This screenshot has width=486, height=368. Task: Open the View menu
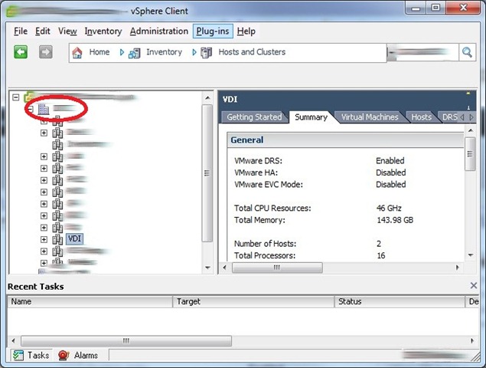pyautogui.click(x=67, y=31)
